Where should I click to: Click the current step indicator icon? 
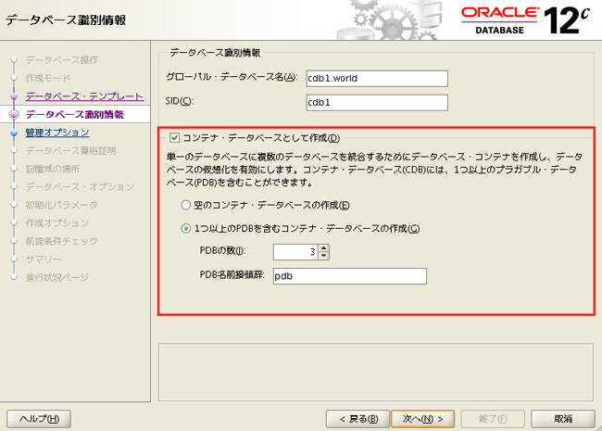14,114
